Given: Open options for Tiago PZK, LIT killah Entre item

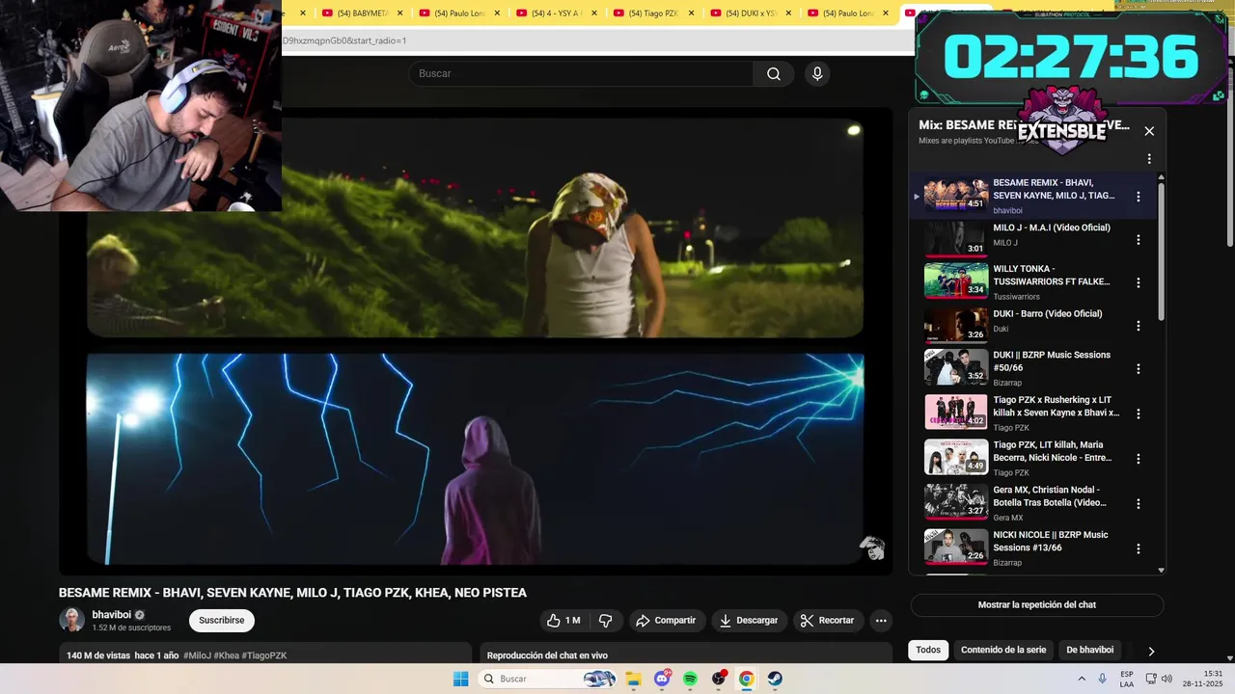Looking at the screenshot, I should tap(1139, 459).
